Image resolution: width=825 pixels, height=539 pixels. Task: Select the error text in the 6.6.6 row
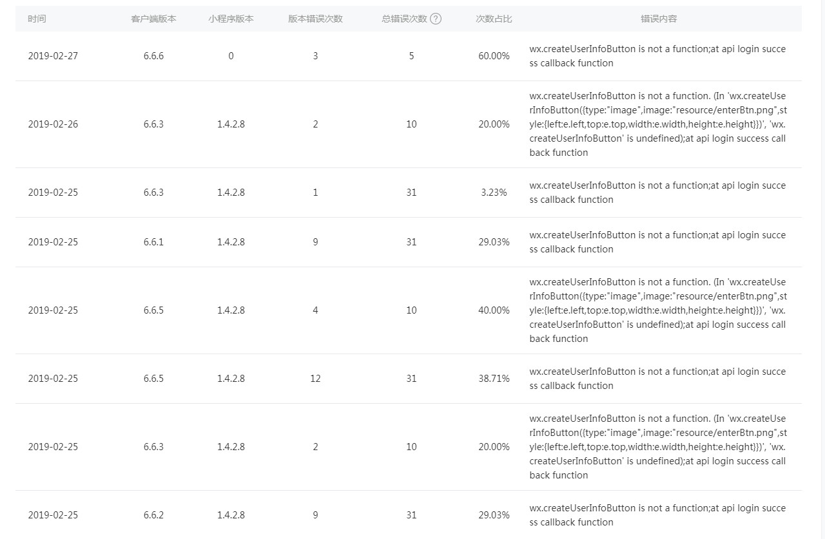point(657,56)
